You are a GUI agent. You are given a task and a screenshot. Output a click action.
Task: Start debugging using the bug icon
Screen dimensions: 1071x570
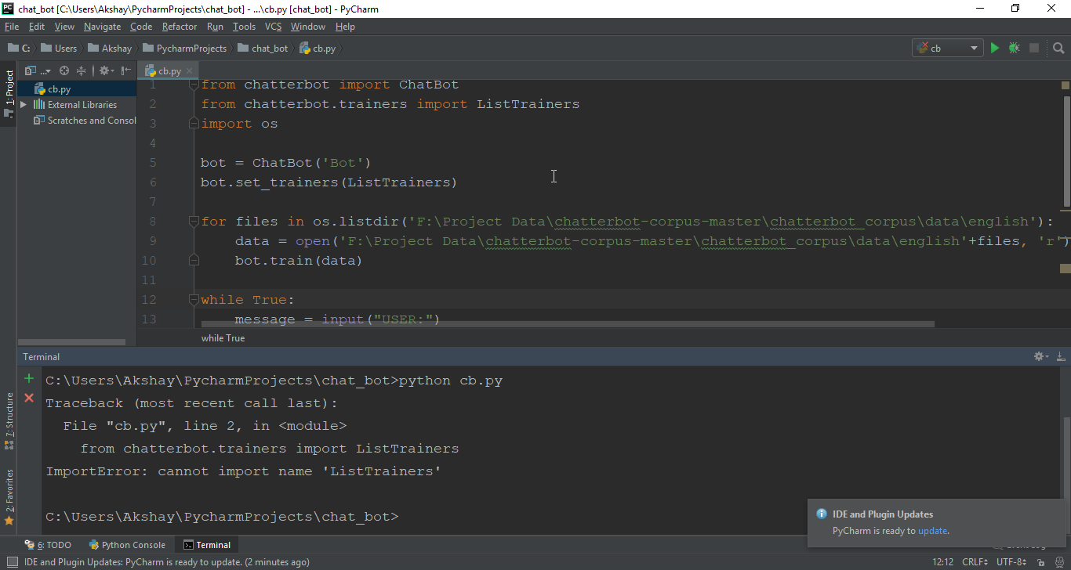point(1014,47)
